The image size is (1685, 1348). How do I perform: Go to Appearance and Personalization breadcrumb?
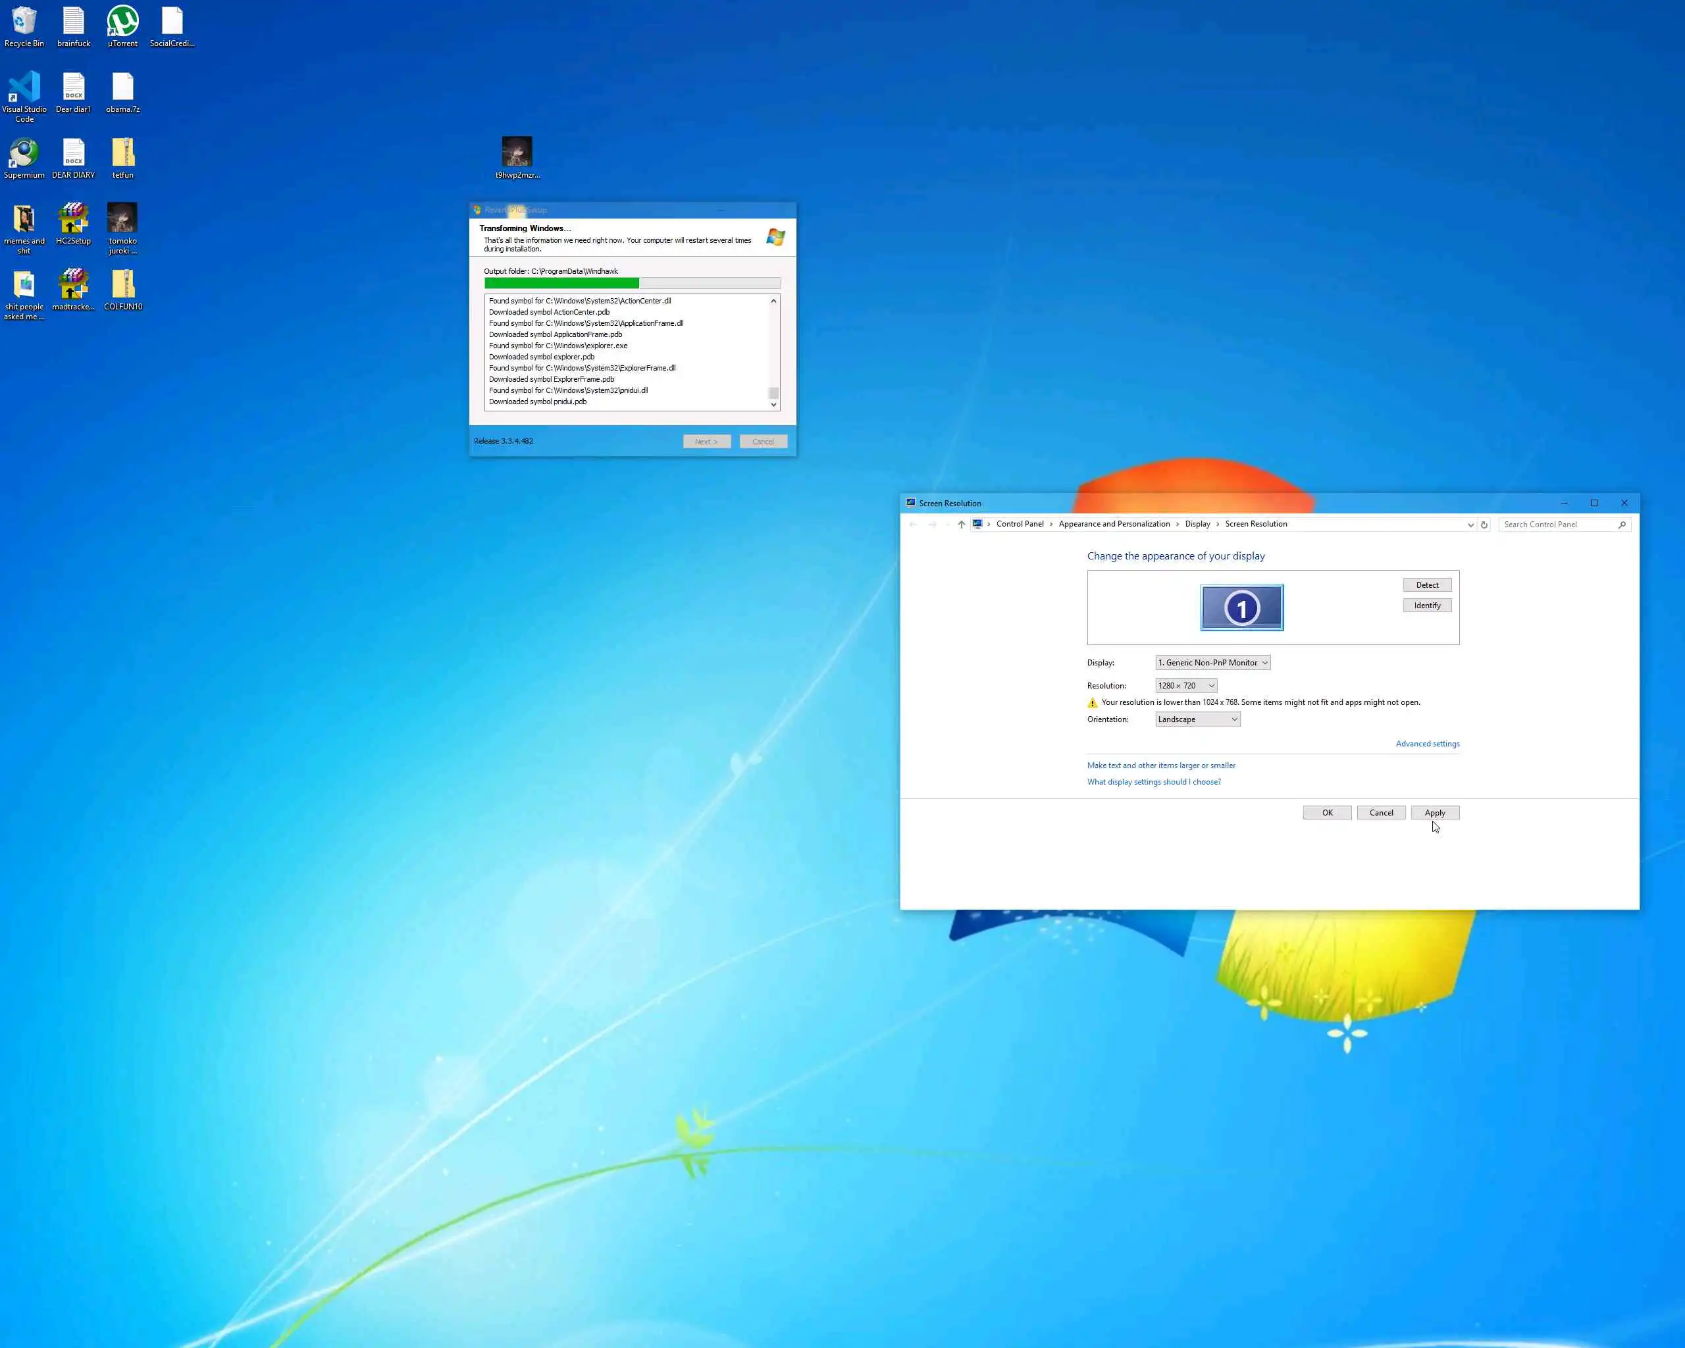point(1114,525)
